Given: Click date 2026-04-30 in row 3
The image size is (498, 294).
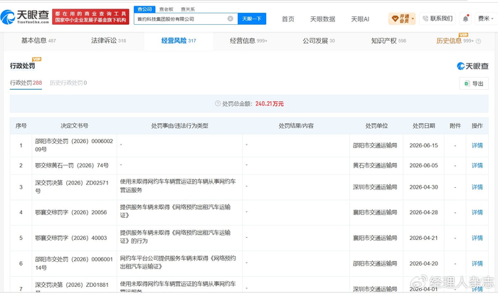Looking at the screenshot, I should click(424, 187).
